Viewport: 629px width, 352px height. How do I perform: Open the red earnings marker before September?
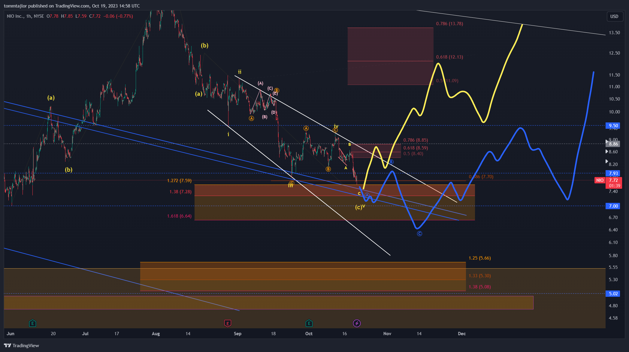[228, 323]
